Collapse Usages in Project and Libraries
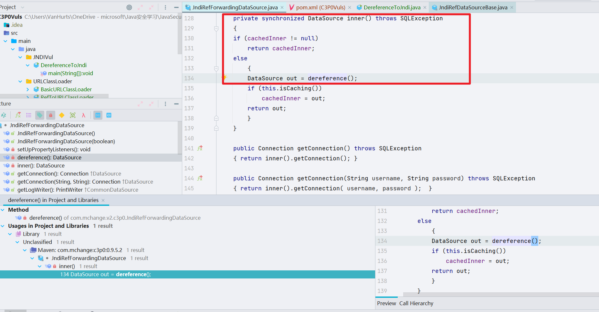This screenshot has height=312, width=599. 3,226
